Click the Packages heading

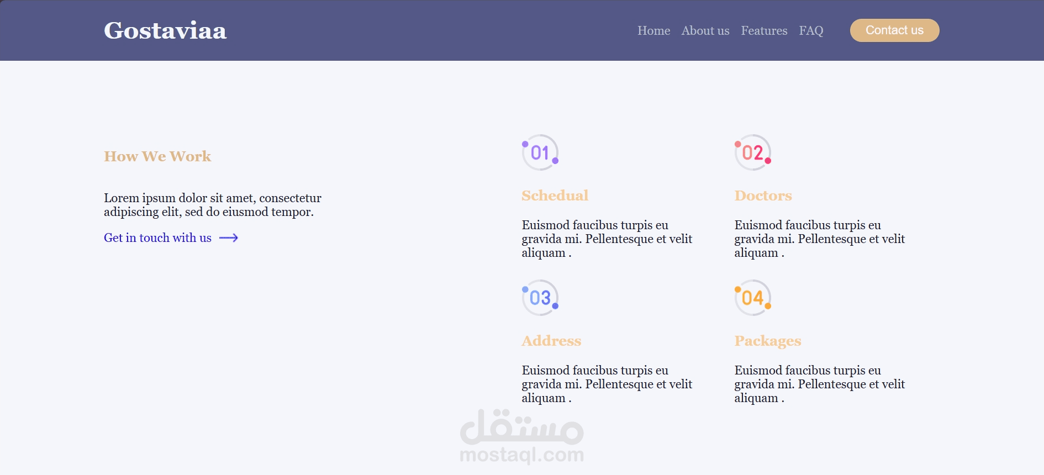coord(767,341)
